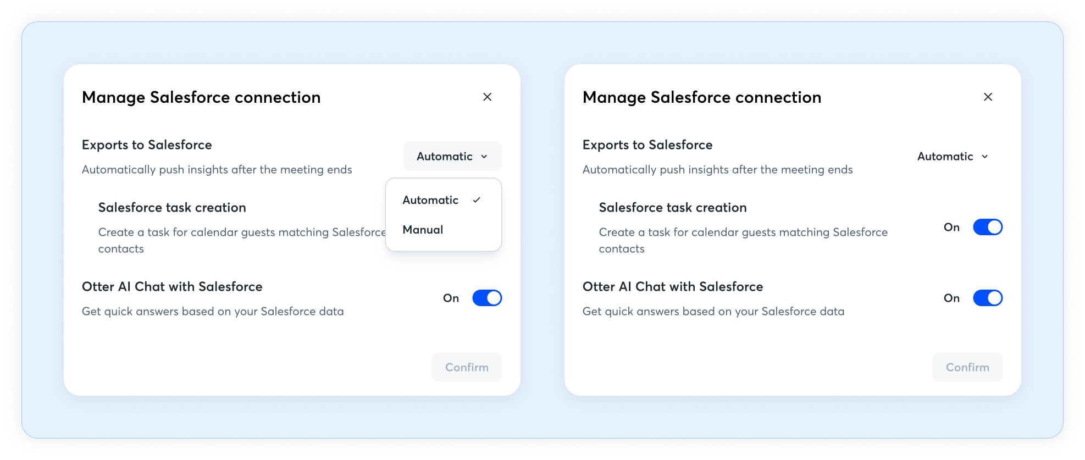Click the On label beside right dialog's task creation toggle
This screenshot has height=460, width=1085.
(x=951, y=228)
